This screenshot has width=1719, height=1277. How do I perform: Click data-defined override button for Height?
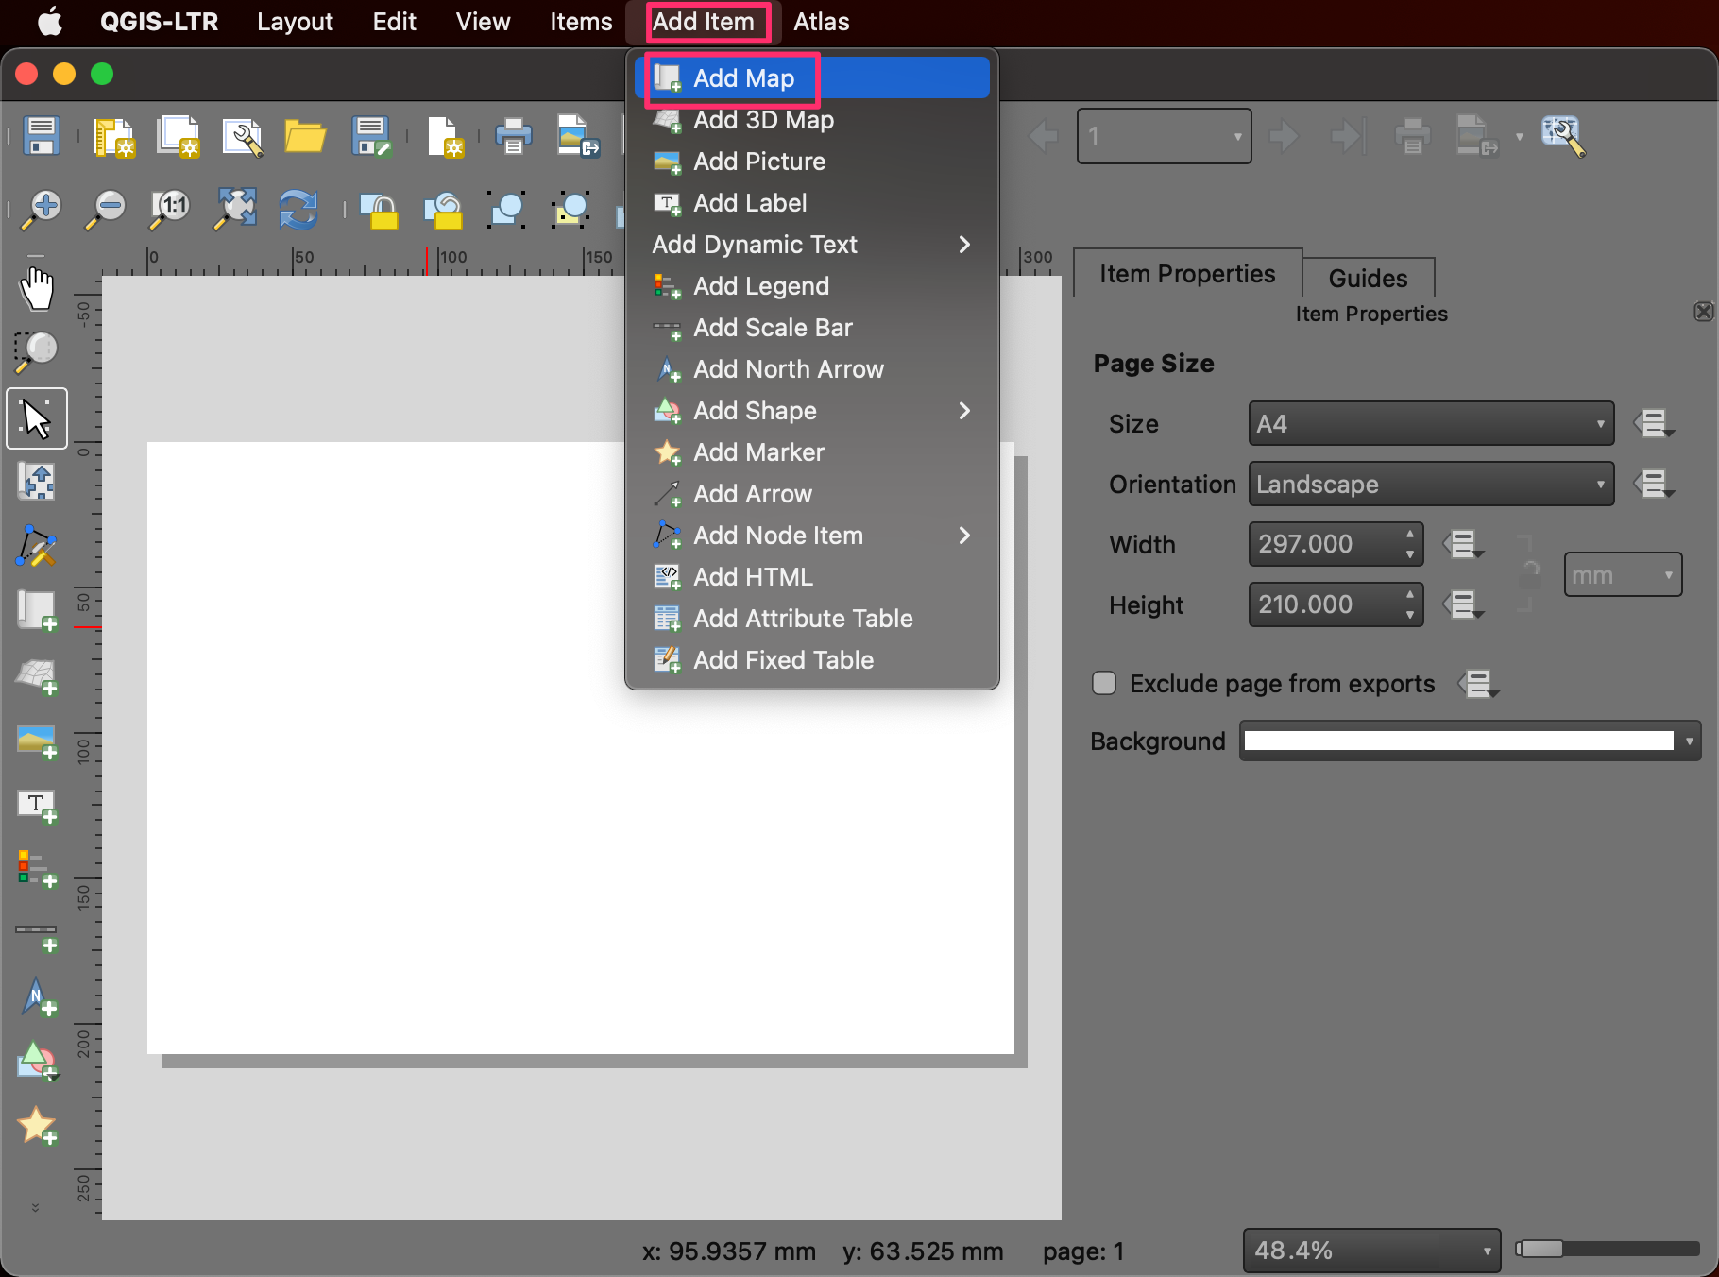[x=1464, y=604]
